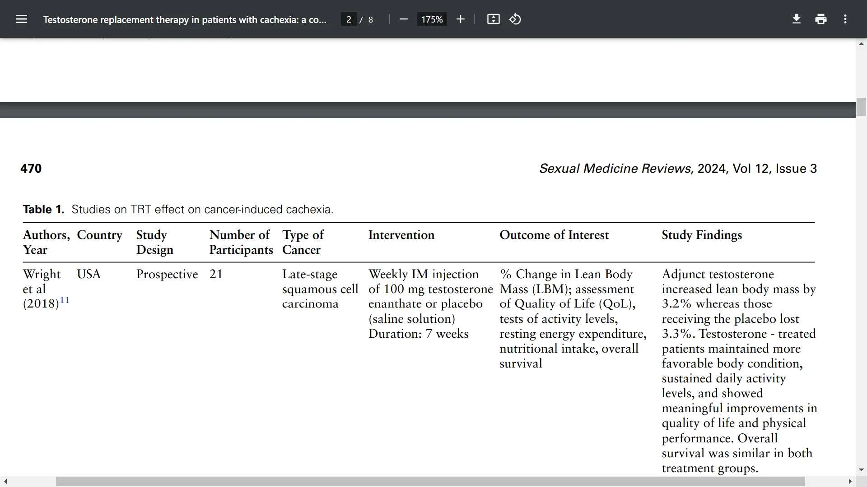The width and height of the screenshot is (867, 487).
Task: Click page number '470' in header
Action: (x=31, y=168)
